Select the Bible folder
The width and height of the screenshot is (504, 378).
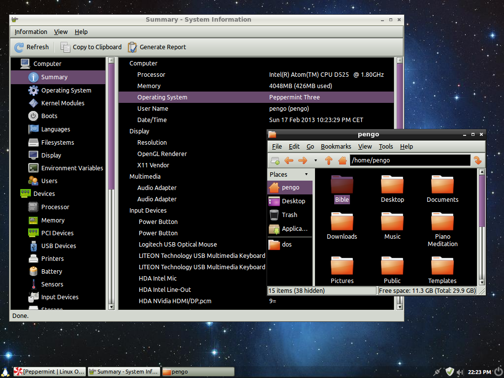click(342, 189)
